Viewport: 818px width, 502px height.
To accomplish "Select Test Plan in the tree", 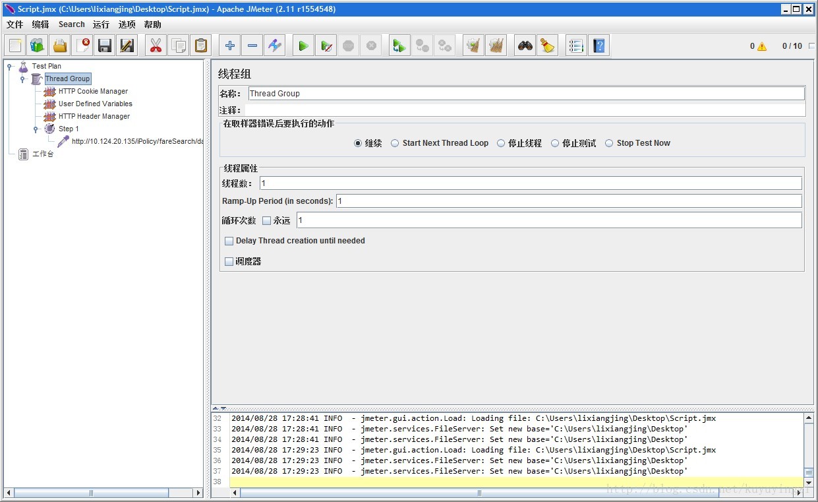I will [46, 67].
